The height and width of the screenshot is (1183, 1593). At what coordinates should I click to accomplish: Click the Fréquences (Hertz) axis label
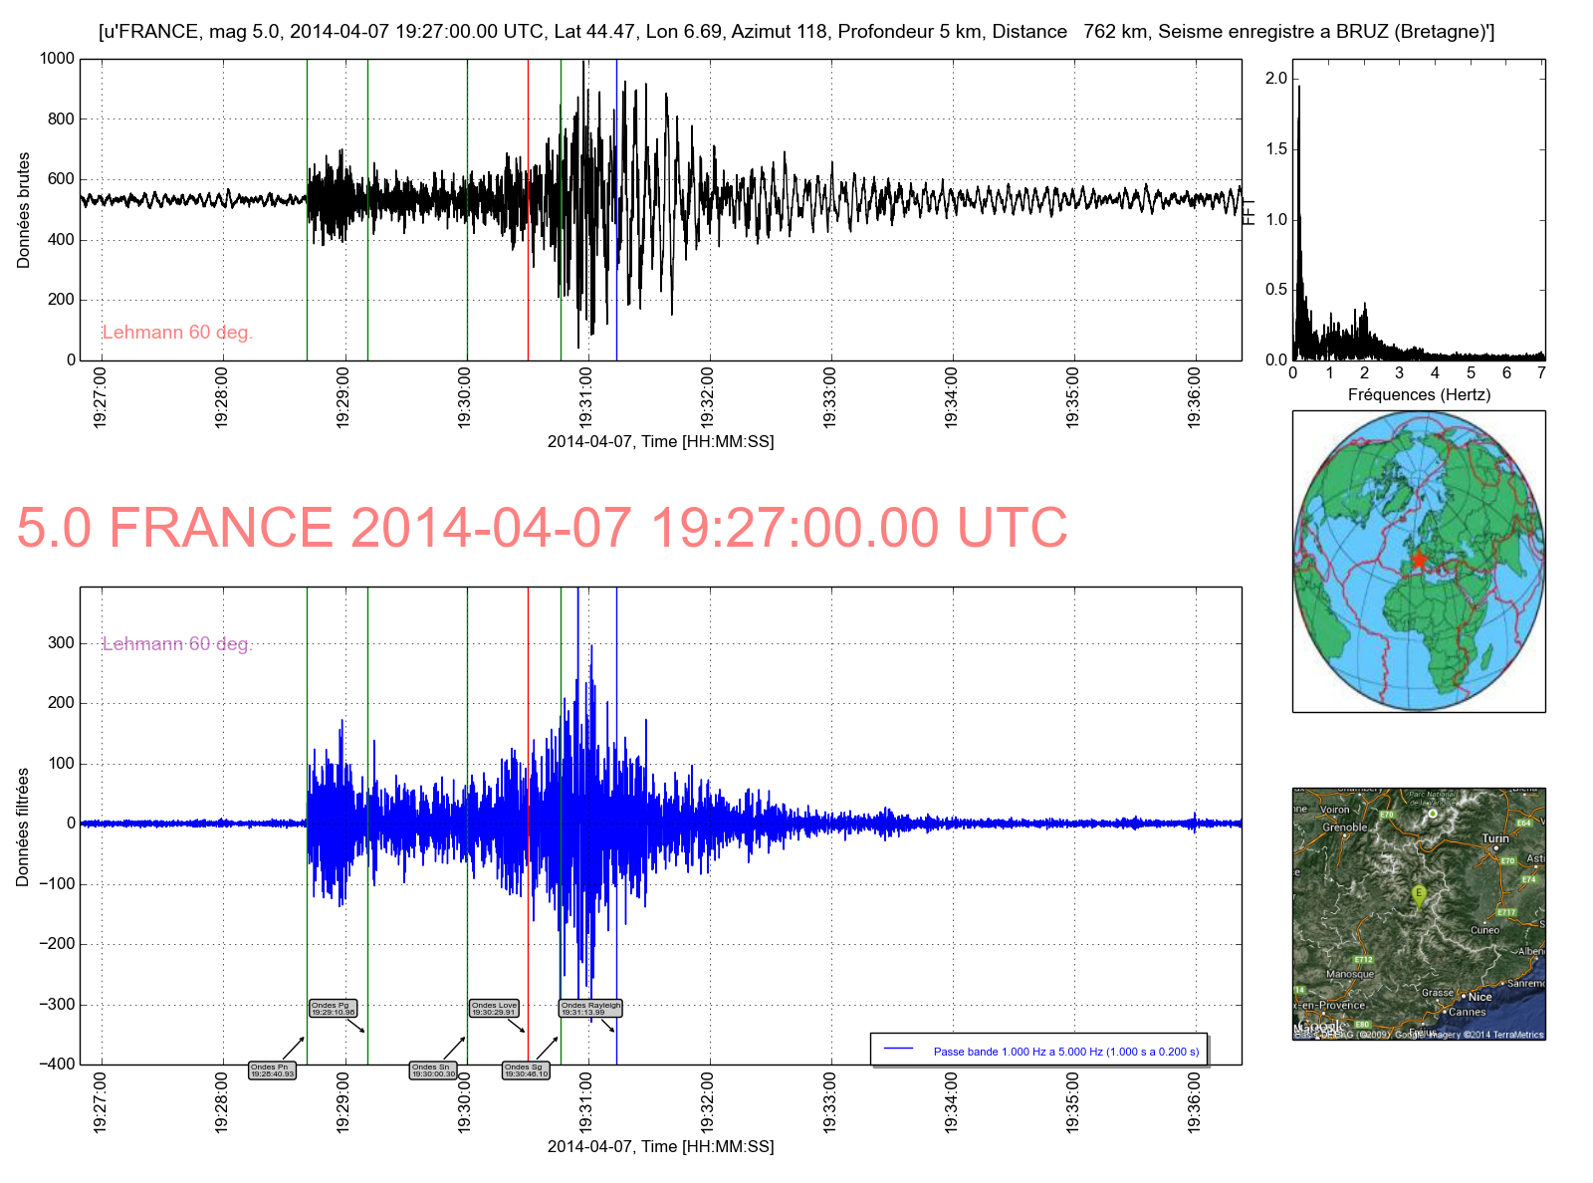click(x=1419, y=394)
